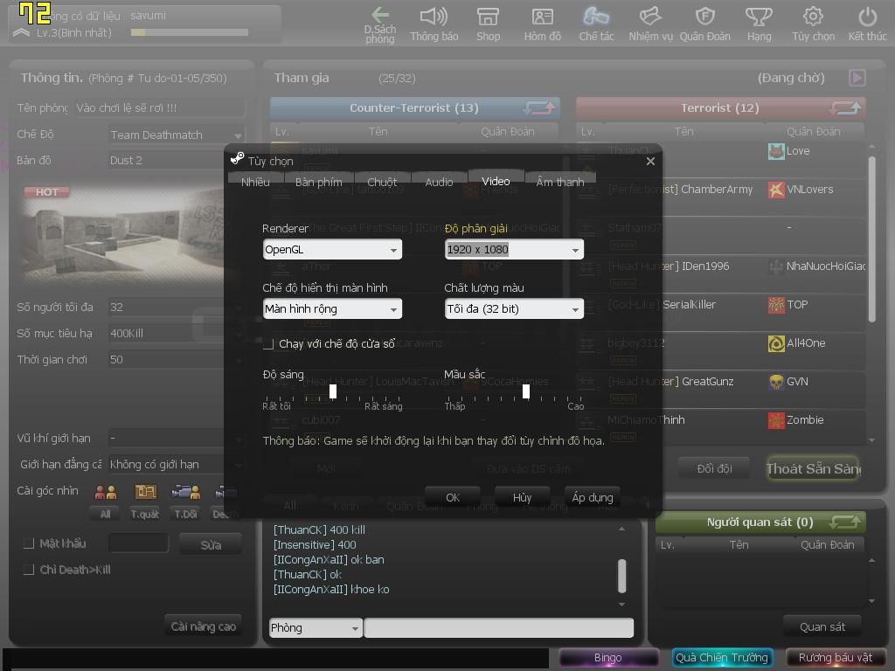The image size is (895, 671).
Task: Click the Đổi đội button
Action: [x=714, y=468]
